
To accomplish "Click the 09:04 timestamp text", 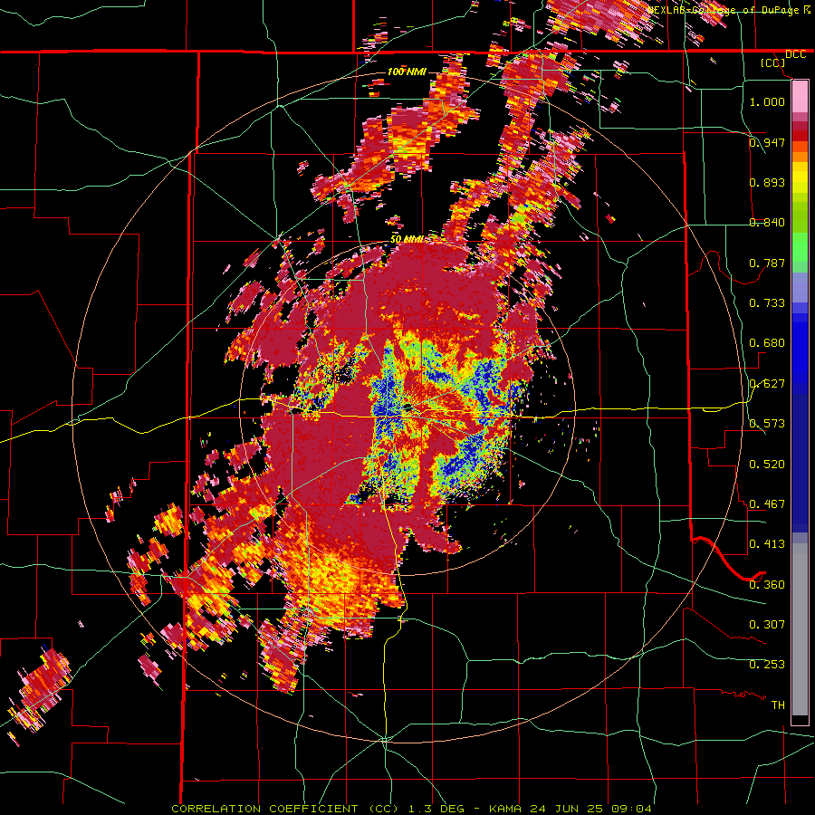I will [631, 809].
